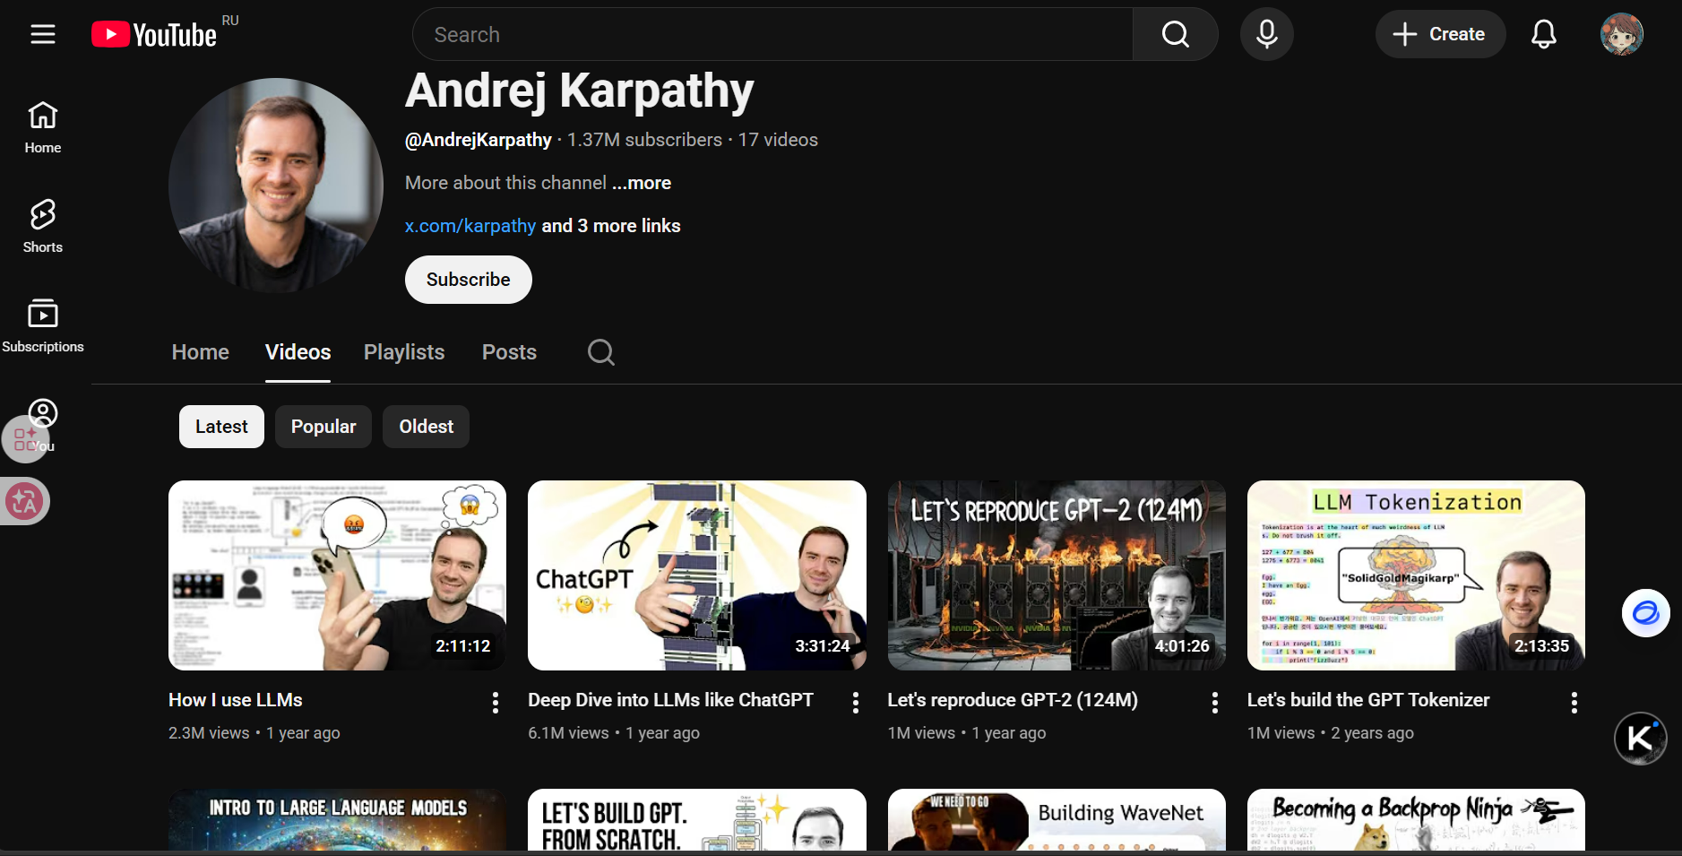
Task: Start voice search with microphone
Action: click(1266, 34)
